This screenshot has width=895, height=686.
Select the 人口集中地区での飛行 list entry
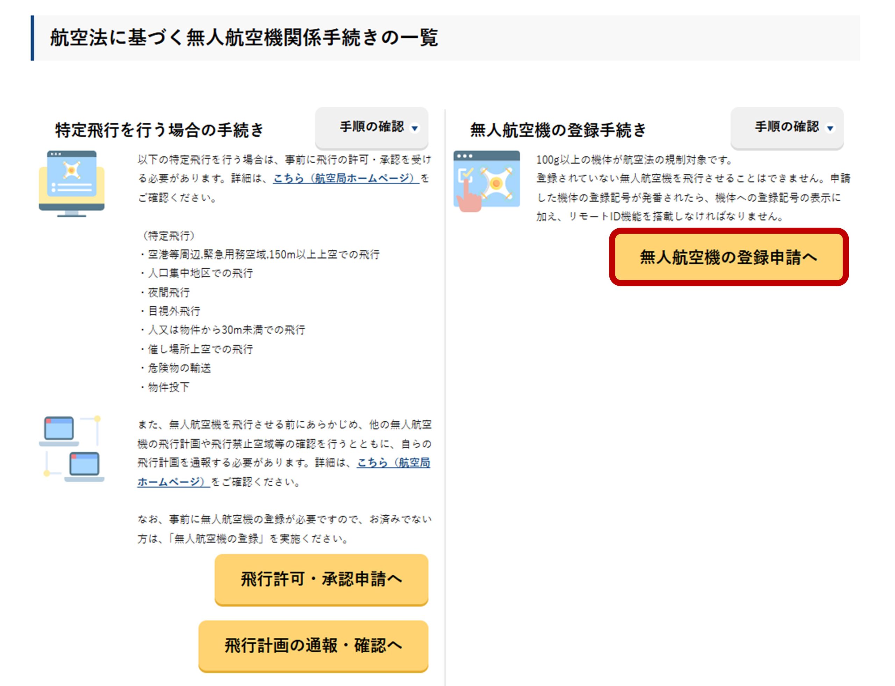click(200, 273)
